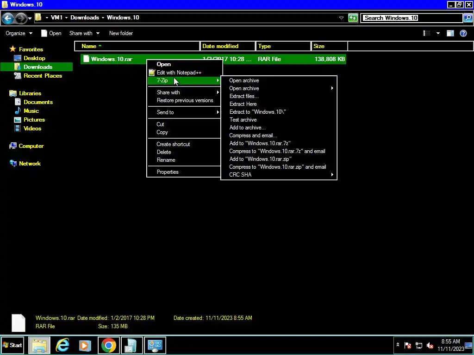Open the Organize dropdown

click(x=19, y=33)
